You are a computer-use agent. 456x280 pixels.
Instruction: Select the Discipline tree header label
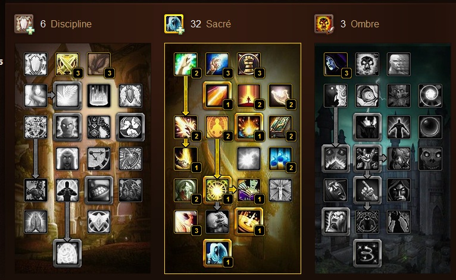pos(71,24)
